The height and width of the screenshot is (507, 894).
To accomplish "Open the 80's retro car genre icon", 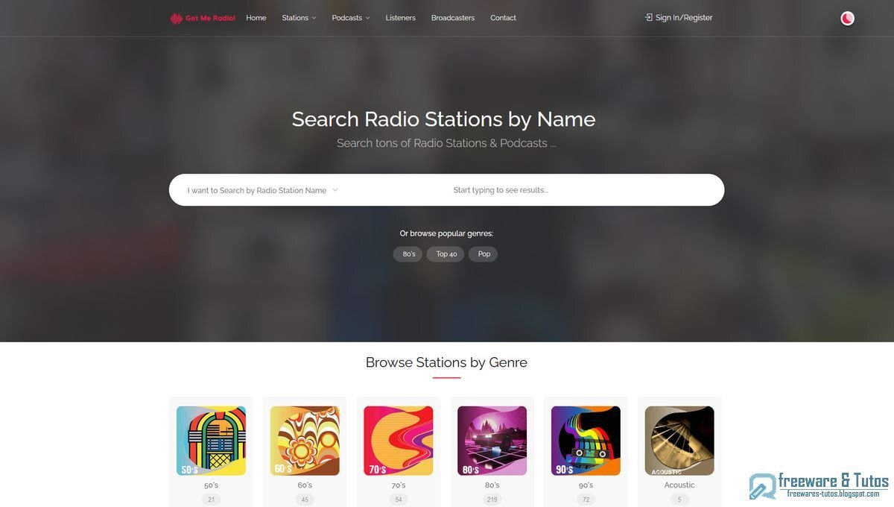I will pos(492,441).
